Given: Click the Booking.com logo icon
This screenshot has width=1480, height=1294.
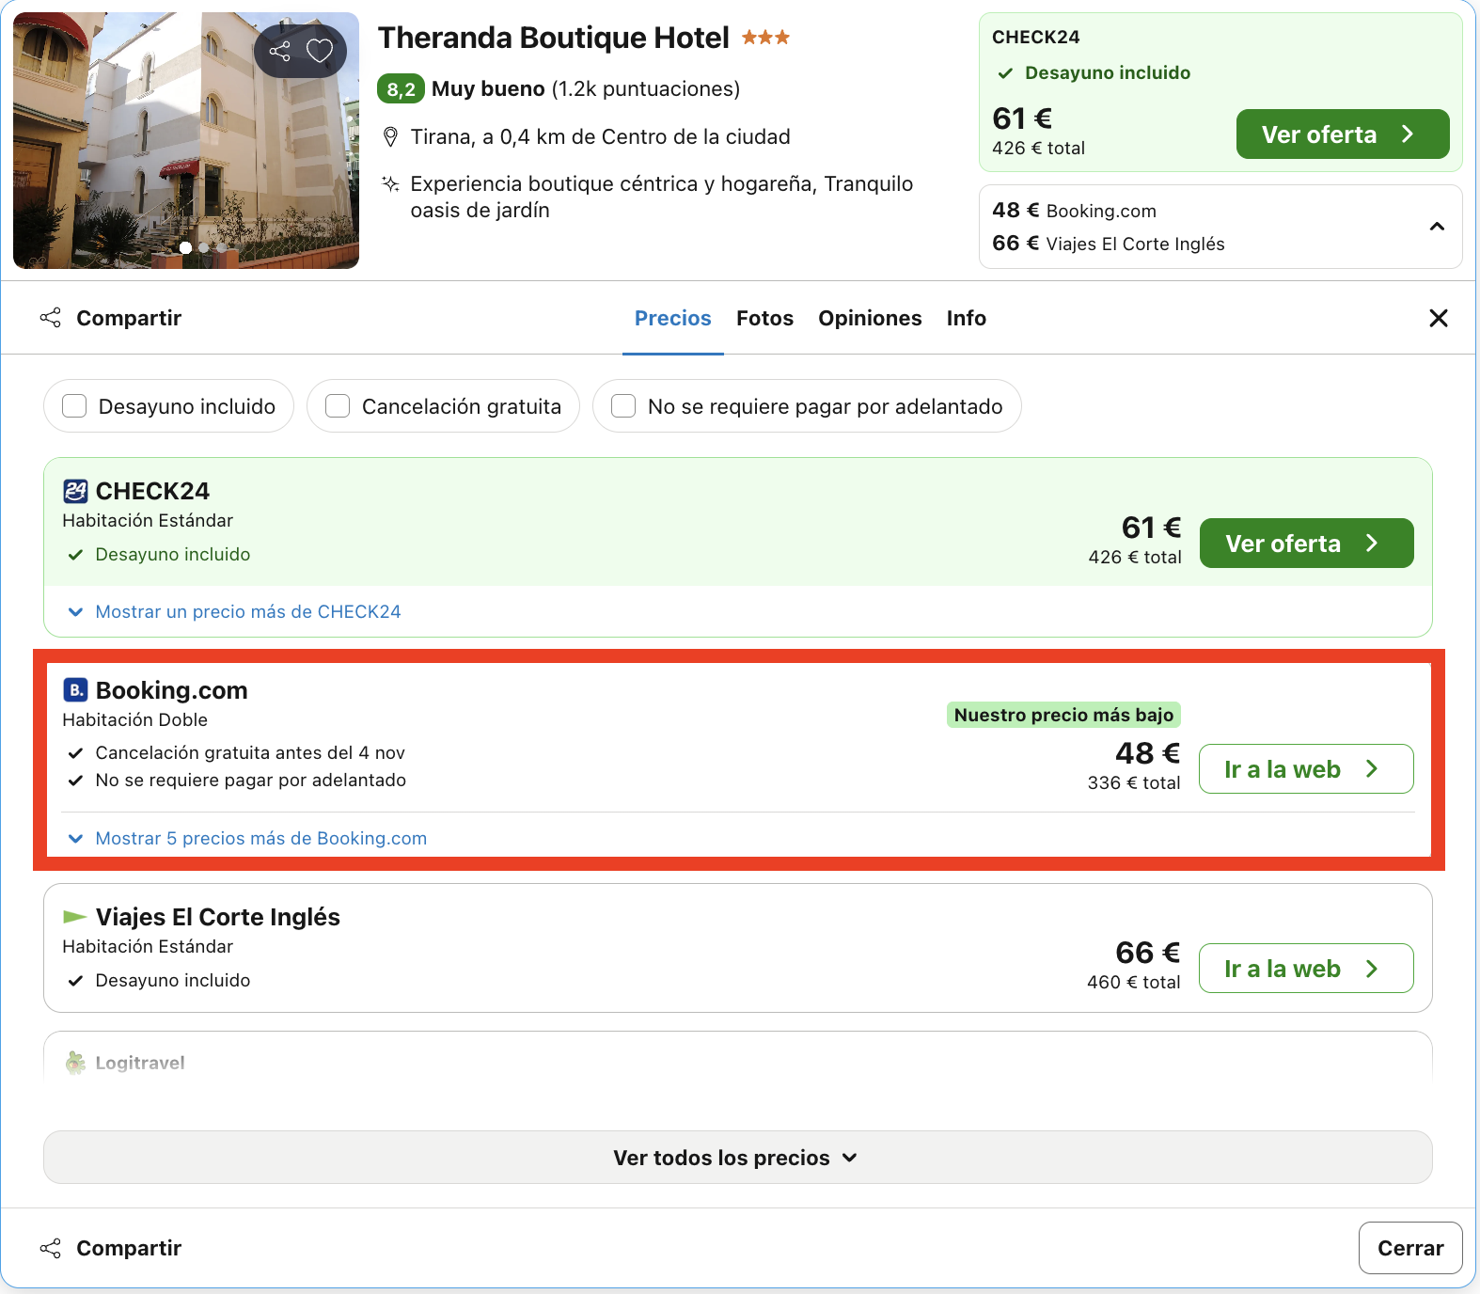Looking at the screenshot, I should 75,690.
